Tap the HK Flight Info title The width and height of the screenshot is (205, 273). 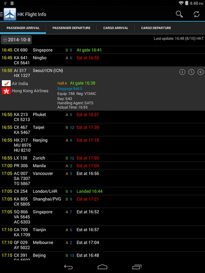tap(32, 14)
